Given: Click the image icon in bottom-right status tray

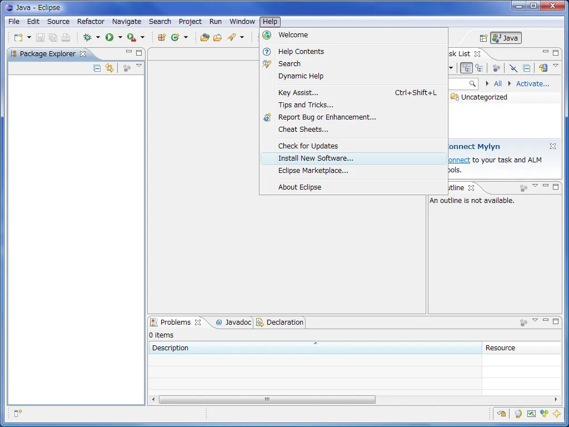Looking at the screenshot, I should 531,413.
